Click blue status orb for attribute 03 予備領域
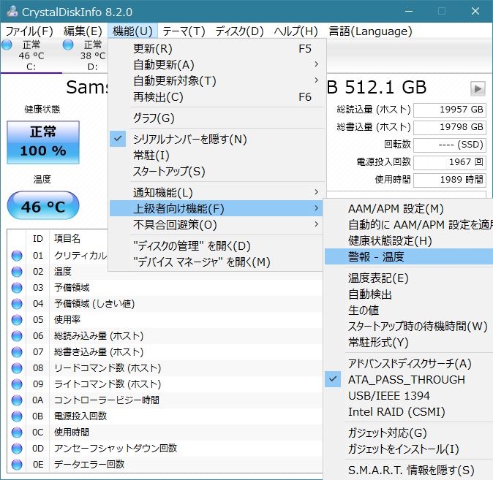The image size is (493, 480). [x=17, y=288]
